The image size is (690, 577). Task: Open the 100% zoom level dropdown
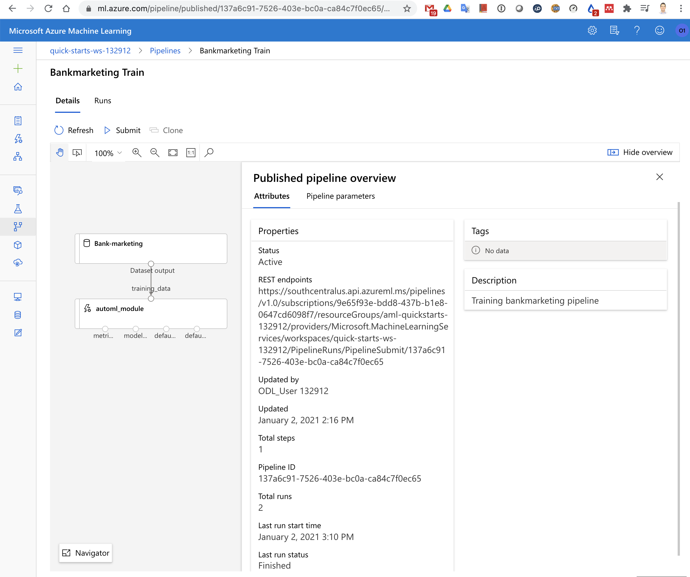[x=108, y=153]
